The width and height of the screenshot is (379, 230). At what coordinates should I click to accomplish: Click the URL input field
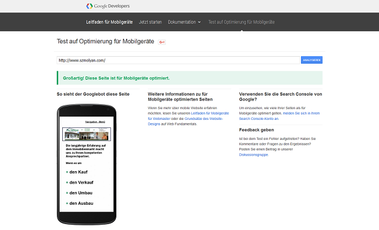click(178, 60)
